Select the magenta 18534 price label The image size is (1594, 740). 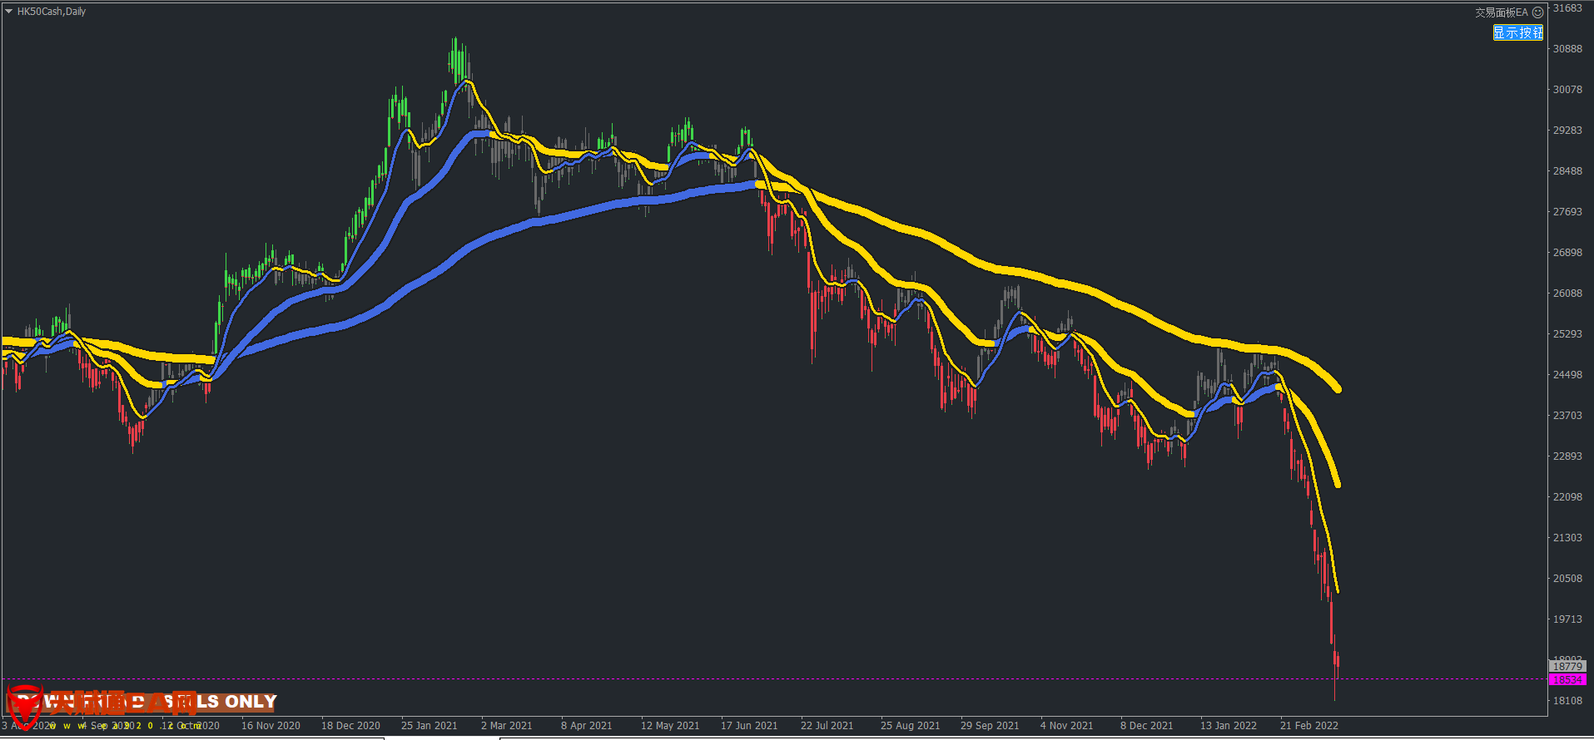1567,679
